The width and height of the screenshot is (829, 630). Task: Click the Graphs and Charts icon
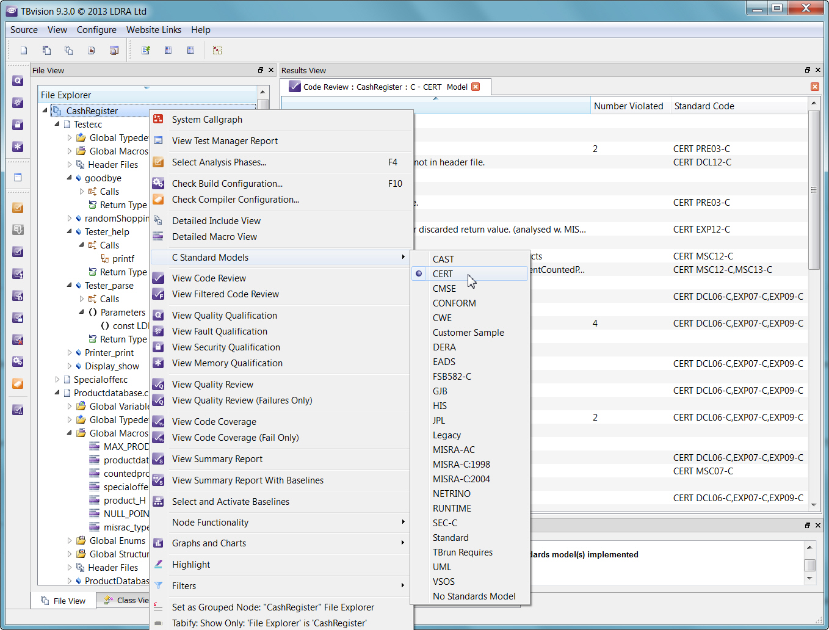point(158,543)
